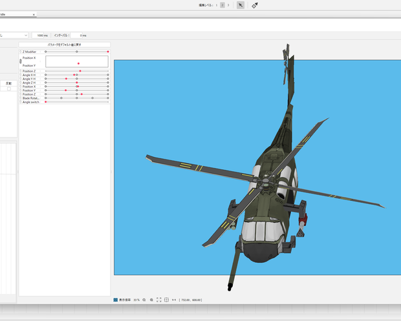Screen dimensions: 401x321
Task: Tick the 反転 (flip) checkbox
Action: pyautogui.click(x=9, y=89)
